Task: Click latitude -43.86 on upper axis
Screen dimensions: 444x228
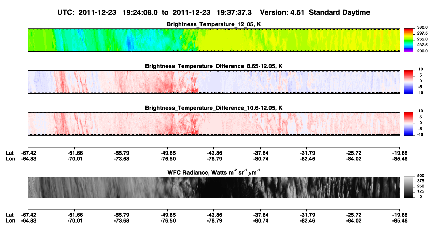Action: (x=214, y=153)
